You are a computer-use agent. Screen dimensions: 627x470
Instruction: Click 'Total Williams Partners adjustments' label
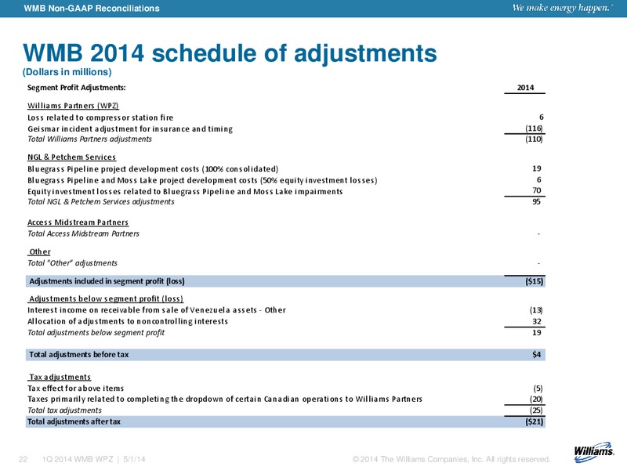(89, 139)
